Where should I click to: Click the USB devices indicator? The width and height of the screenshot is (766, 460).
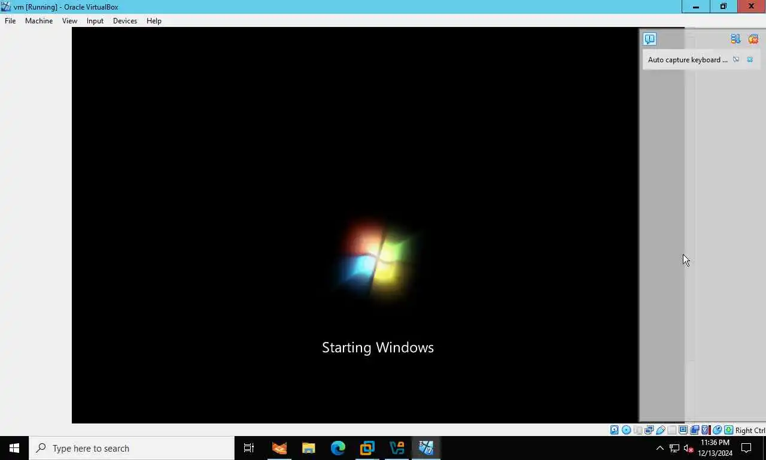[661, 430]
